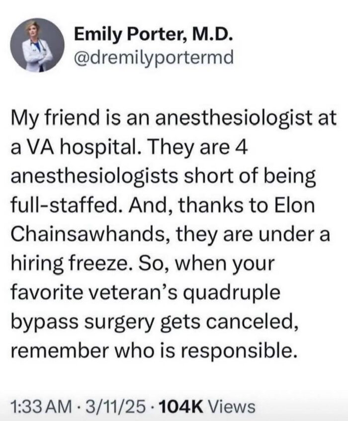348x421 pixels.
Task: Open Emily Porter's profile picture
Action: pos(37,45)
